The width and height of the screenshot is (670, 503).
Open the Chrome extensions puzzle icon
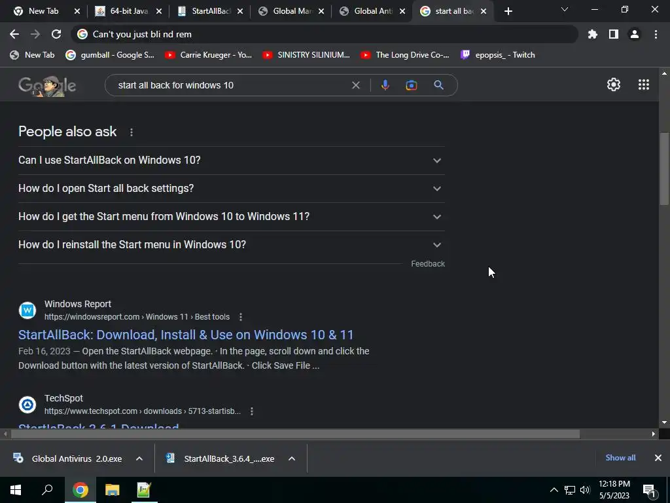pyautogui.click(x=593, y=34)
